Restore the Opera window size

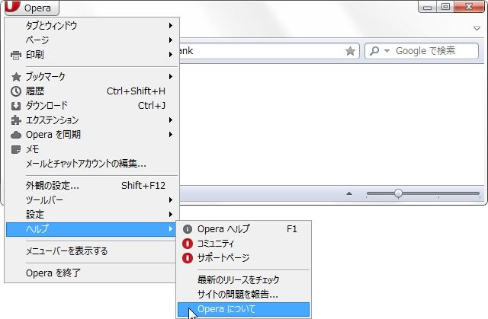(x=445, y=7)
